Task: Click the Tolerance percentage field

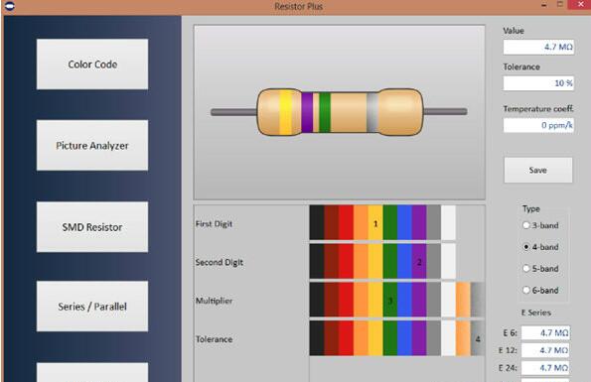Action: click(538, 83)
